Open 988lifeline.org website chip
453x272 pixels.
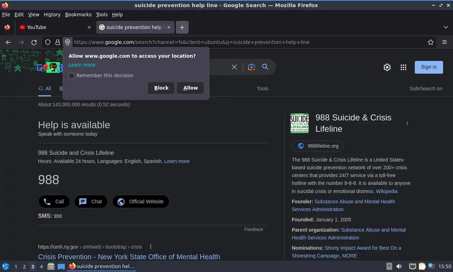coord(317,146)
